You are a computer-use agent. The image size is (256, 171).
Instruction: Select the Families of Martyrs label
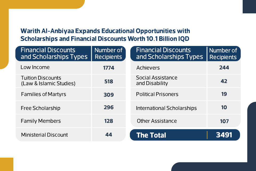click(x=43, y=94)
